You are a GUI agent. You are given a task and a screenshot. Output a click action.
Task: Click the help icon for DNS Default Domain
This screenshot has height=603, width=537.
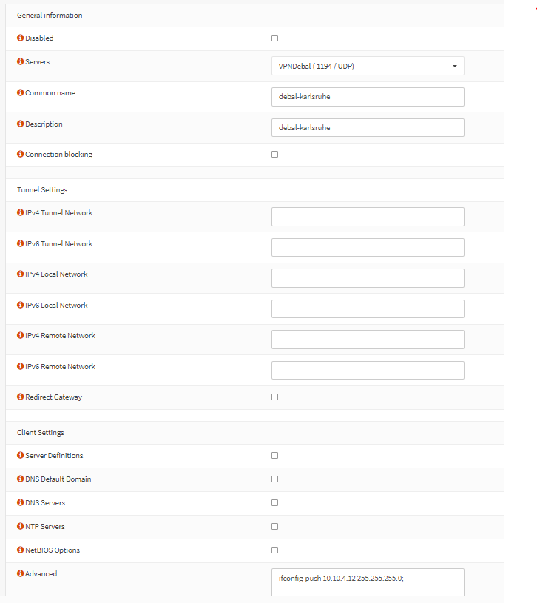(19, 479)
